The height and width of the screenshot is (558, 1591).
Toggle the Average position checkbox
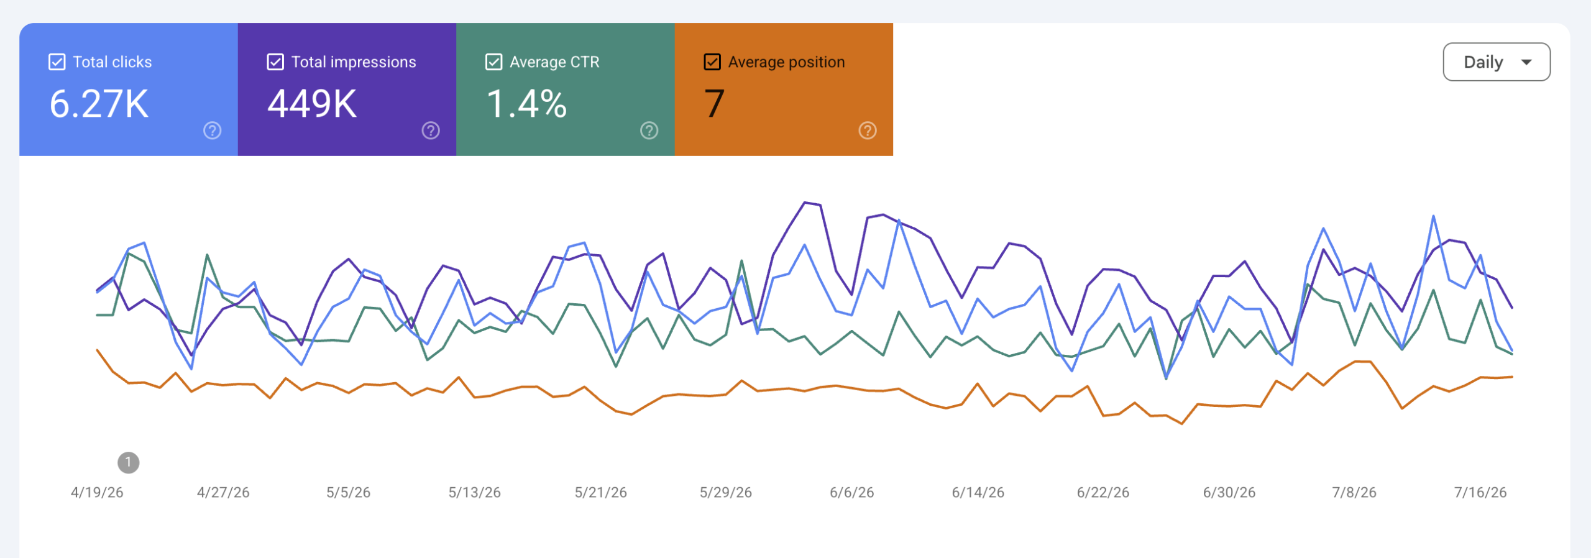(x=712, y=62)
